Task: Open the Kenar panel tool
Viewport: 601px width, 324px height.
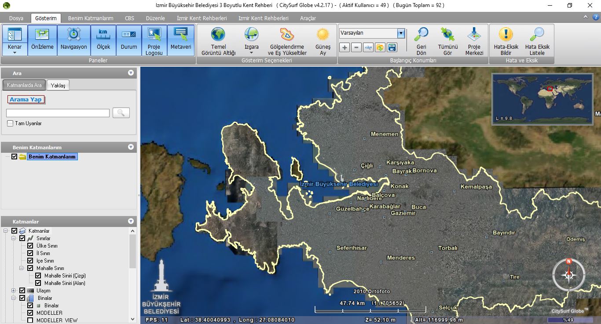Action: [15, 40]
